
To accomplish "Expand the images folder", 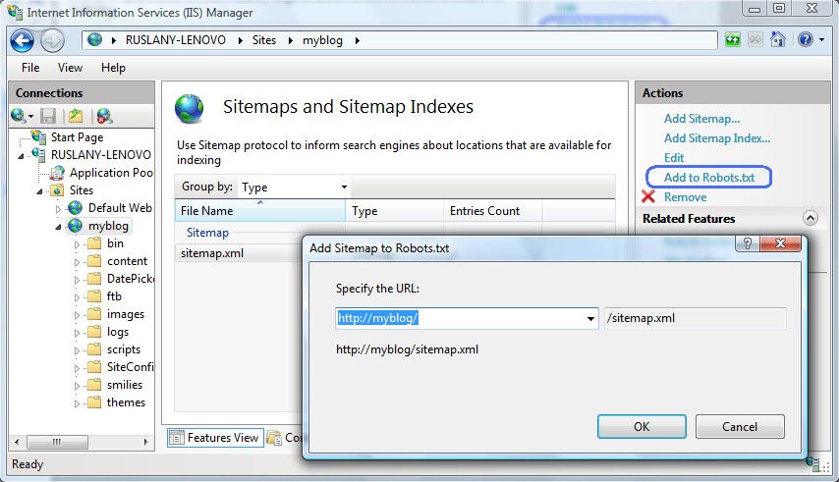I will tap(77, 315).
